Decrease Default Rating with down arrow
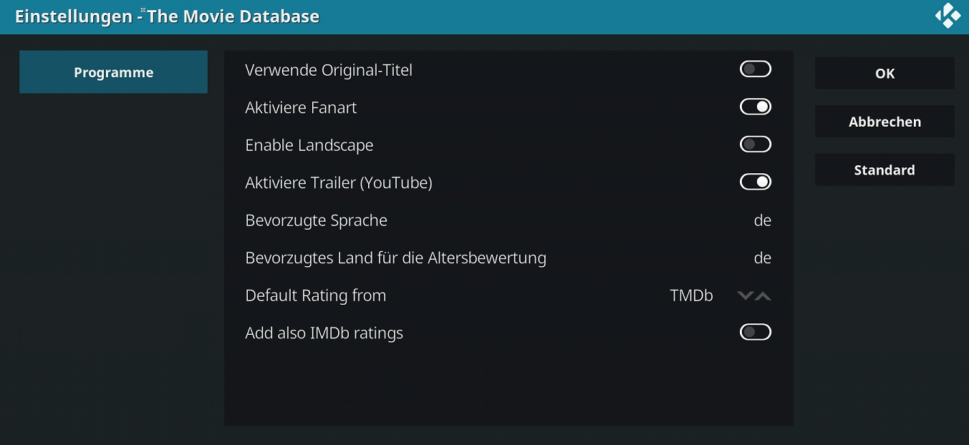969x445 pixels. (x=746, y=295)
